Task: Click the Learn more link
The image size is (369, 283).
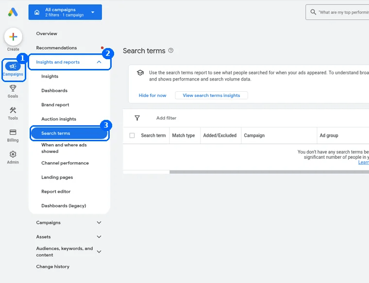Action: pos(363,162)
